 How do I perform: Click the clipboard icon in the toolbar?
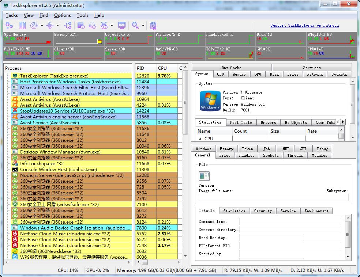tap(153, 26)
